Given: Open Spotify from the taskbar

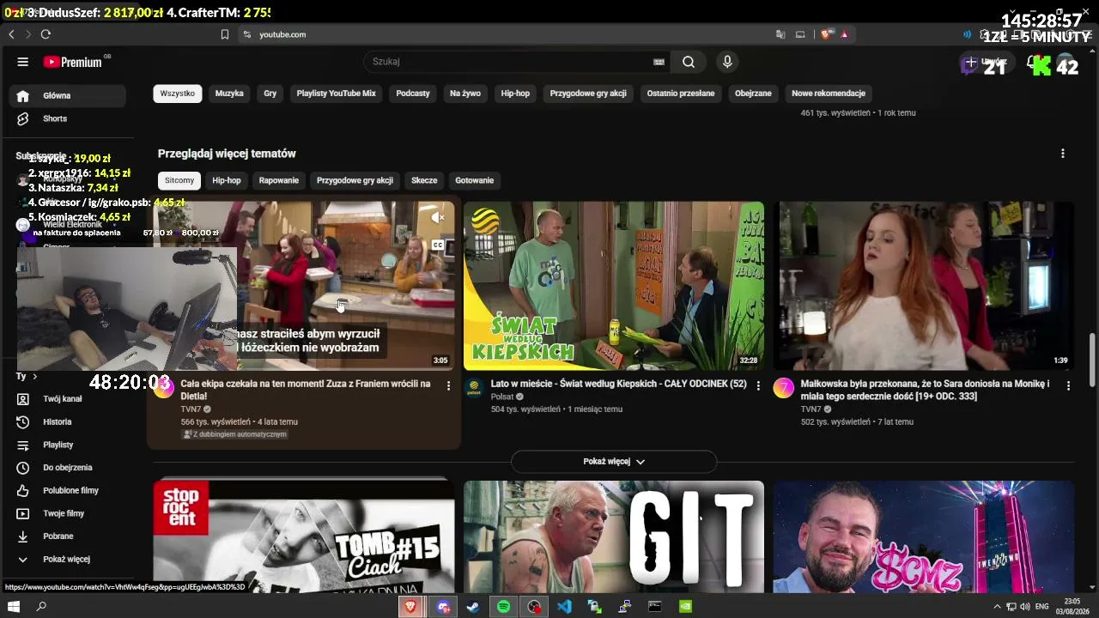Looking at the screenshot, I should click(503, 607).
